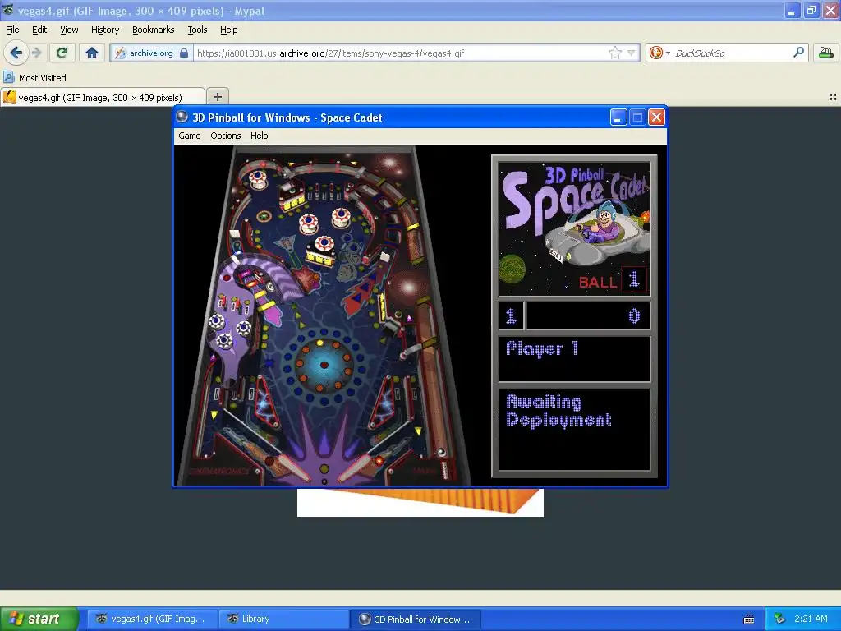Click the browser Forward arrow button
Viewport: 841px width, 631px height.
point(36,53)
